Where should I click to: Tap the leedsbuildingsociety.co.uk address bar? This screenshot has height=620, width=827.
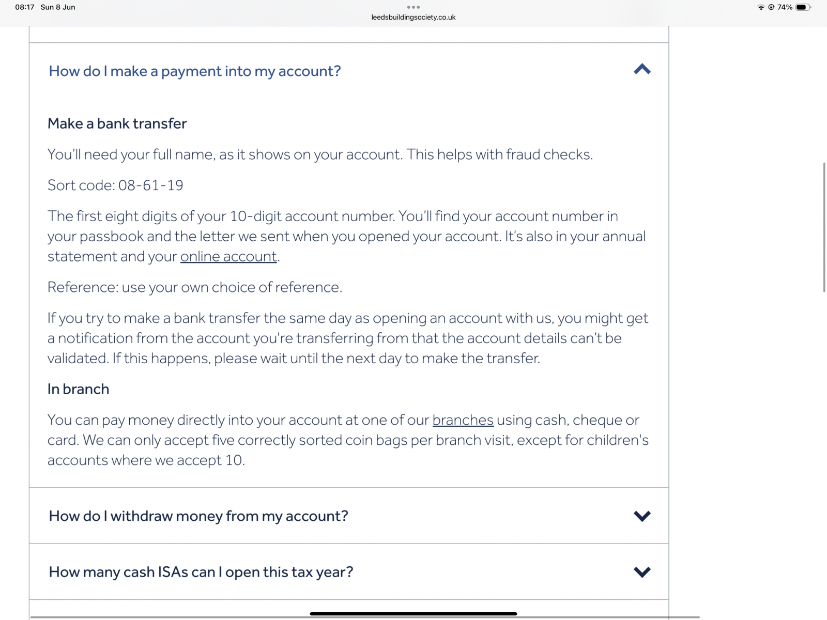(x=413, y=17)
